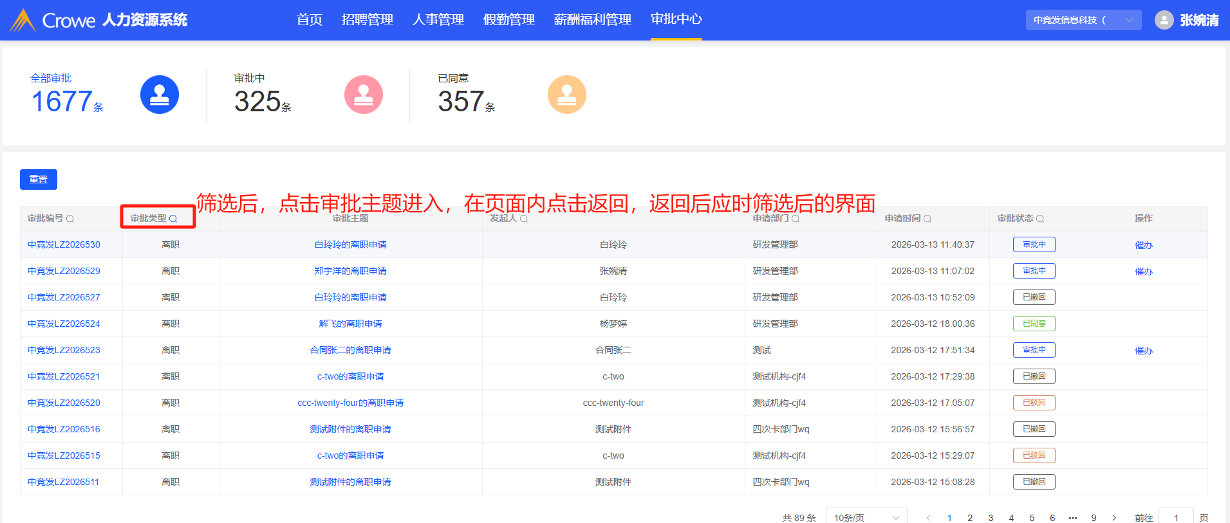
Task: Filter by 已同意 357条 card
Action: tap(512, 95)
